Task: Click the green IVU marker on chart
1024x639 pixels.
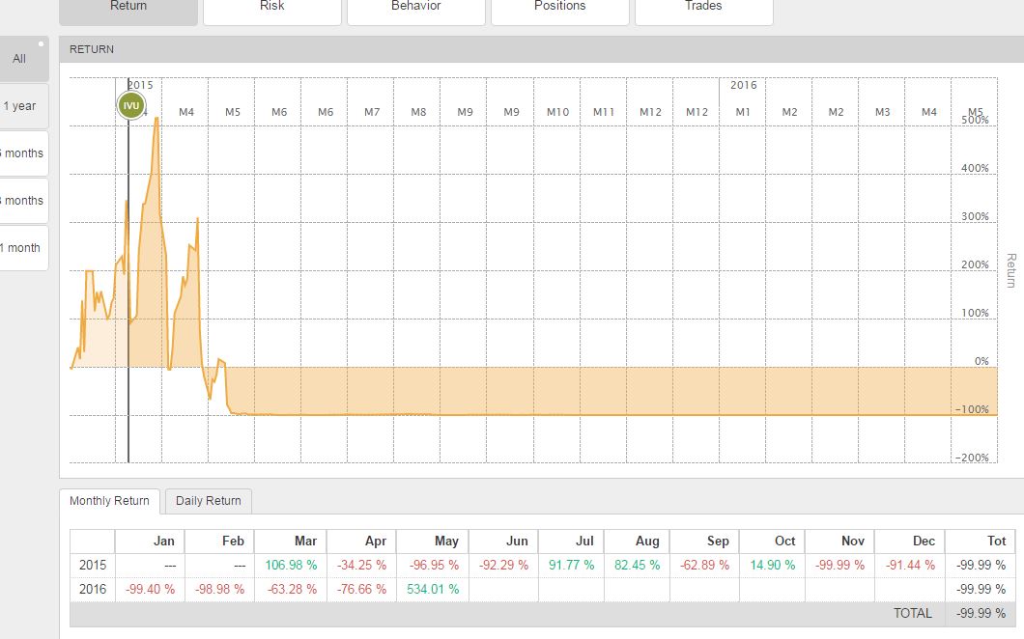Action: click(131, 105)
